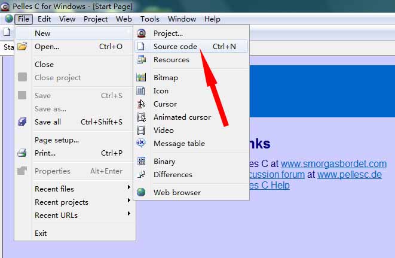Open the Help menu
This screenshot has width=395, height=258.
[212, 19]
